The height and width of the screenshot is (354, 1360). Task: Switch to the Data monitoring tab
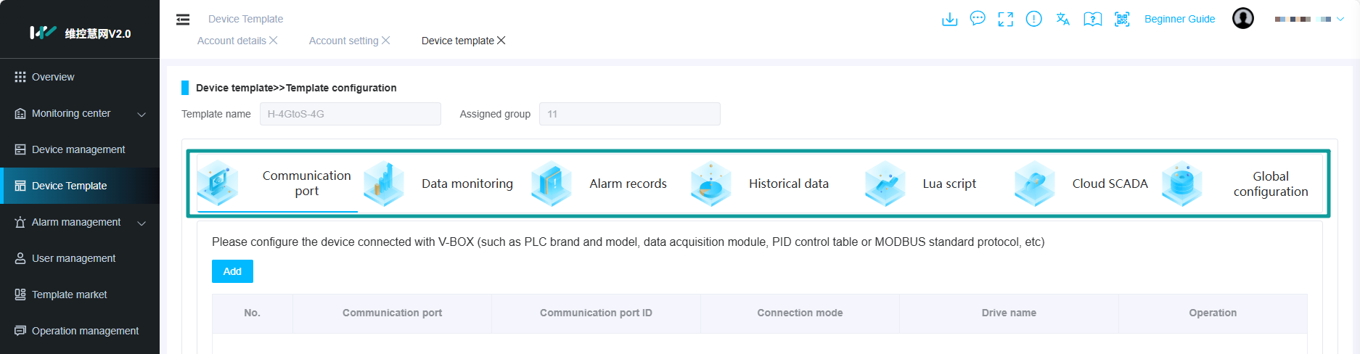point(467,184)
